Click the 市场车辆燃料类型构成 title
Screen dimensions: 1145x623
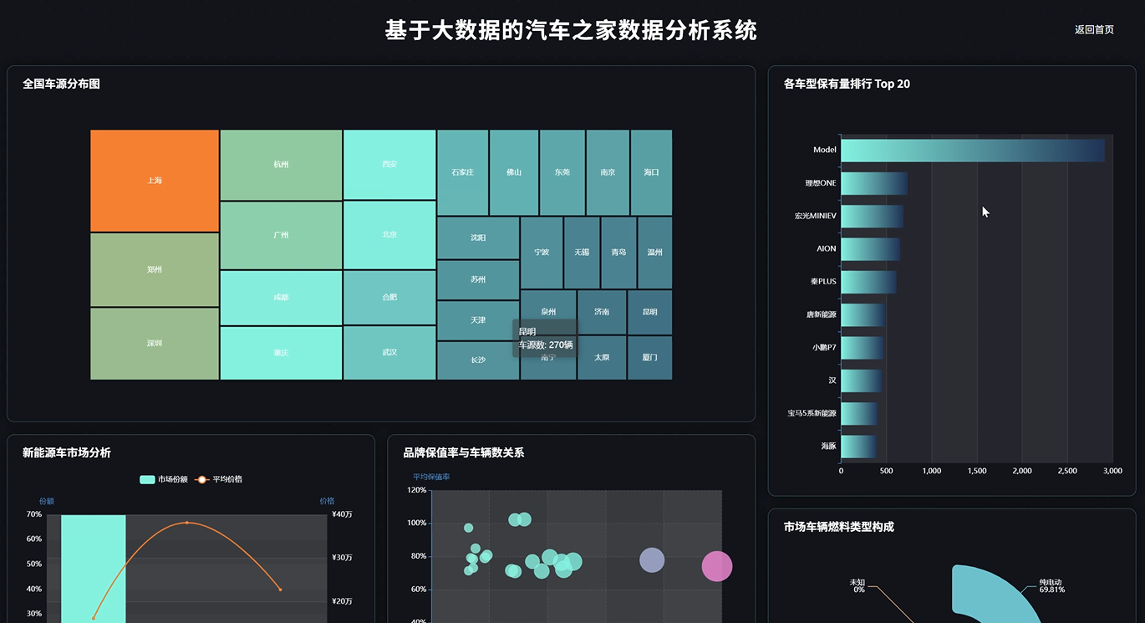pyautogui.click(x=838, y=527)
